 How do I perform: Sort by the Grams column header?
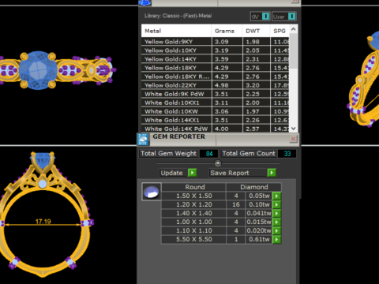(x=227, y=31)
